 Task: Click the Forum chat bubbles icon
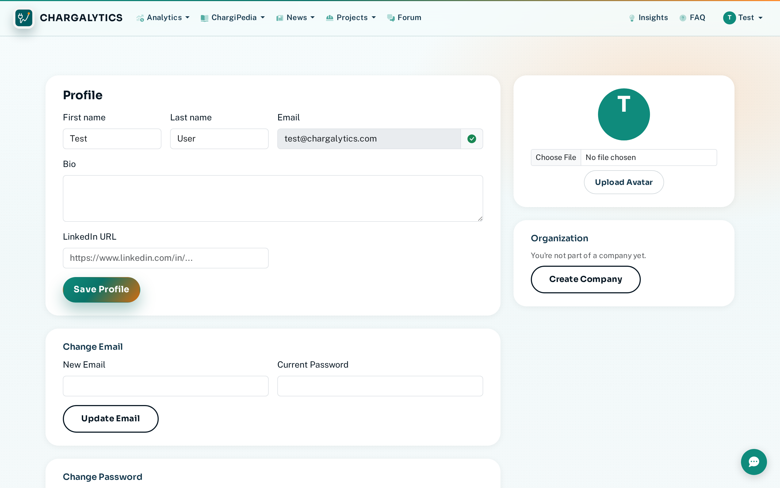click(391, 18)
